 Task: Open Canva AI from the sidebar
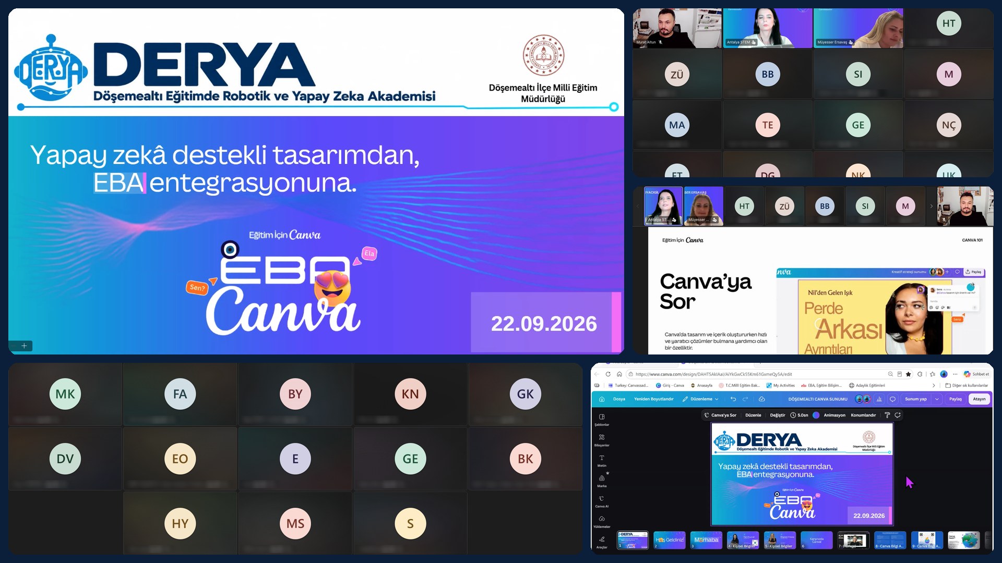click(x=602, y=501)
